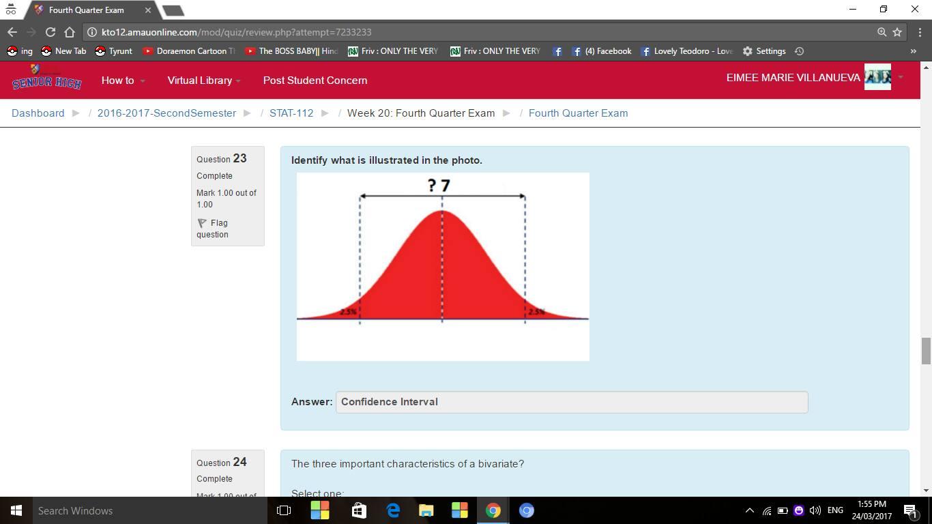Open a new browser tab
Image resolution: width=932 pixels, height=524 pixels.
[x=173, y=10]
